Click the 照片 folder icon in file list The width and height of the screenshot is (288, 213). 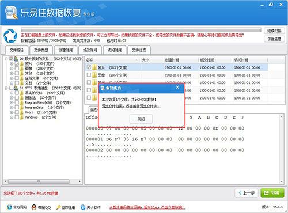[94, 67]
